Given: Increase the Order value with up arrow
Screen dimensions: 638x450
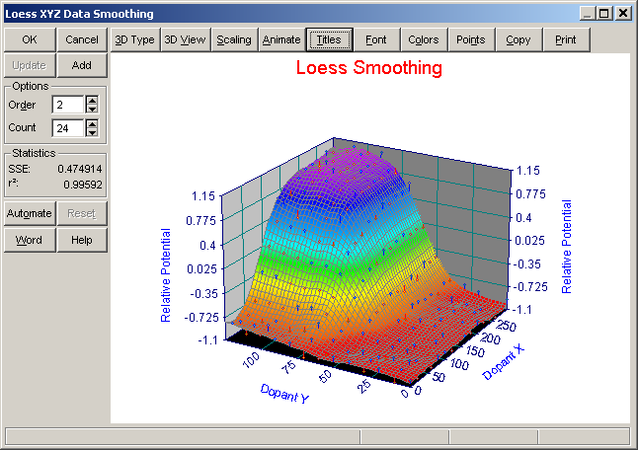Looking at the screenshot, I should coord(92,101).
